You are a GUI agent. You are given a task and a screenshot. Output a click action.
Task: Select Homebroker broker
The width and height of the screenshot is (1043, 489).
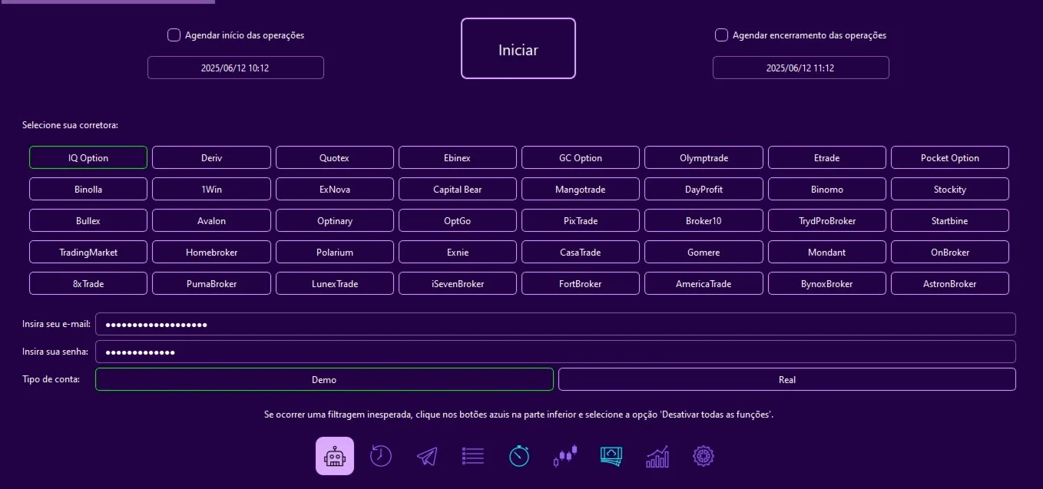211,252
